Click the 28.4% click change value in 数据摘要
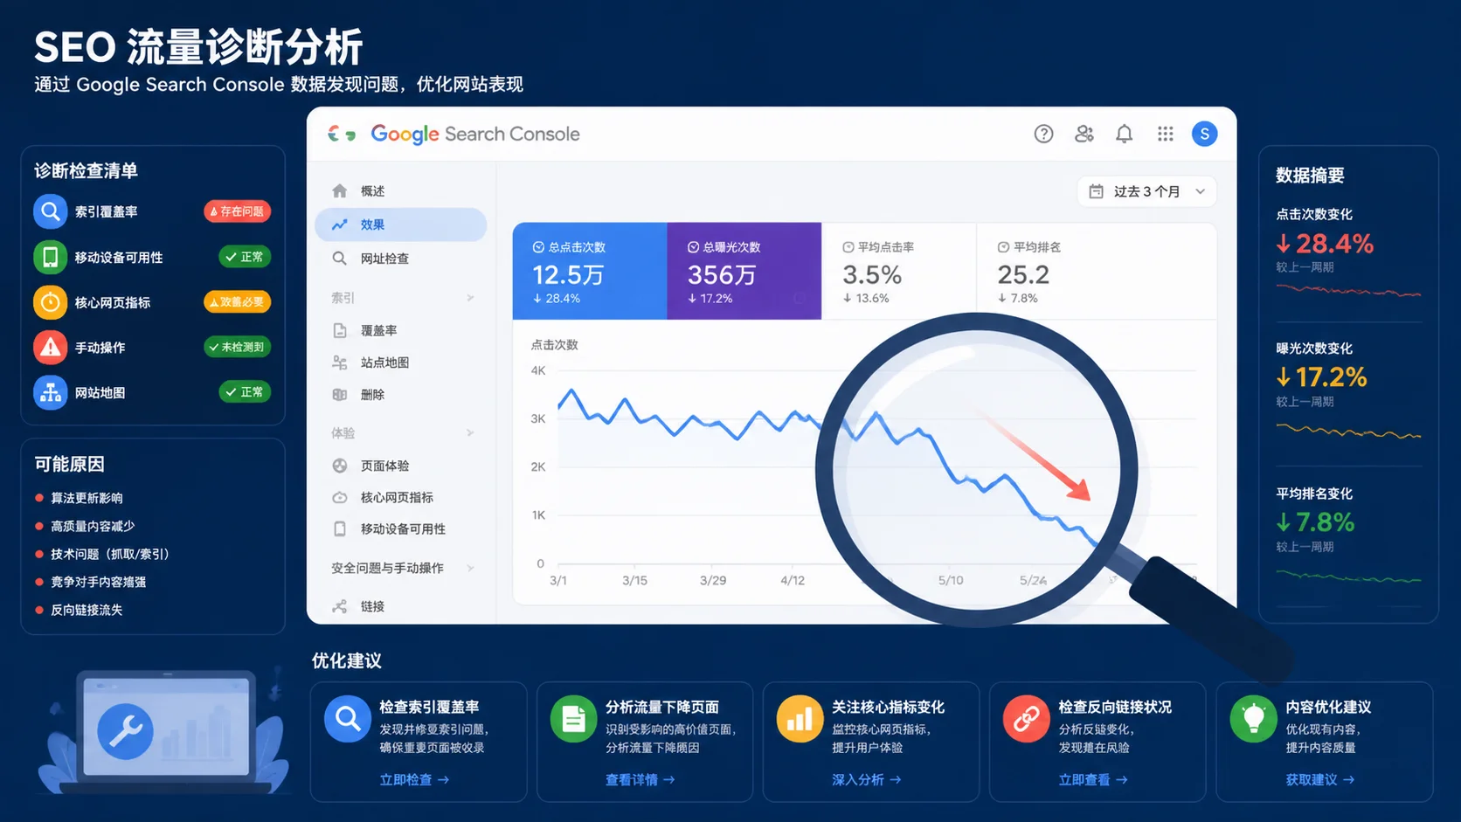Image resolution: width=1461 pixels, height=822 pixels. 1326,244
